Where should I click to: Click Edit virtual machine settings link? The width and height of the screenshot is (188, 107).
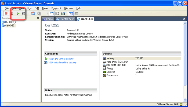[63, 63]
